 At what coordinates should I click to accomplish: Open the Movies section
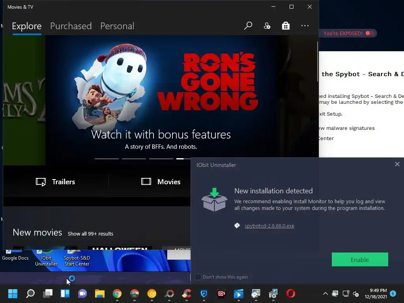point(161,181)
